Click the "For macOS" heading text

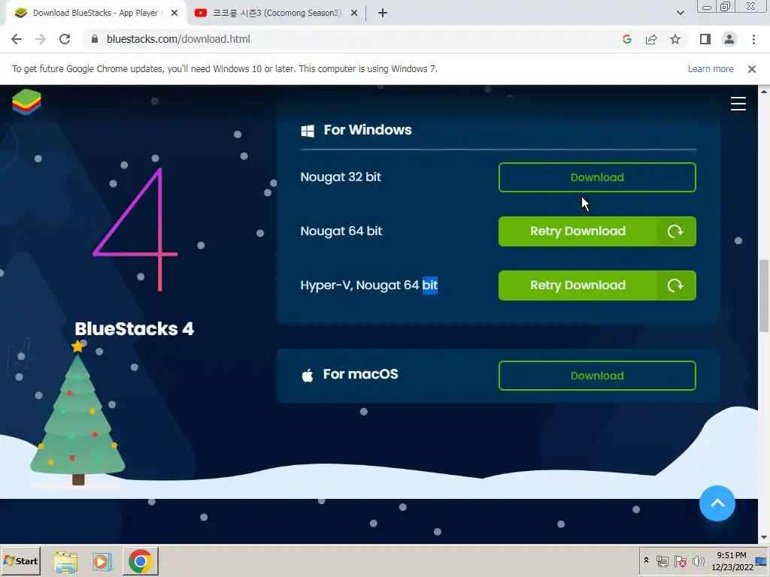(x=360, y=374)
